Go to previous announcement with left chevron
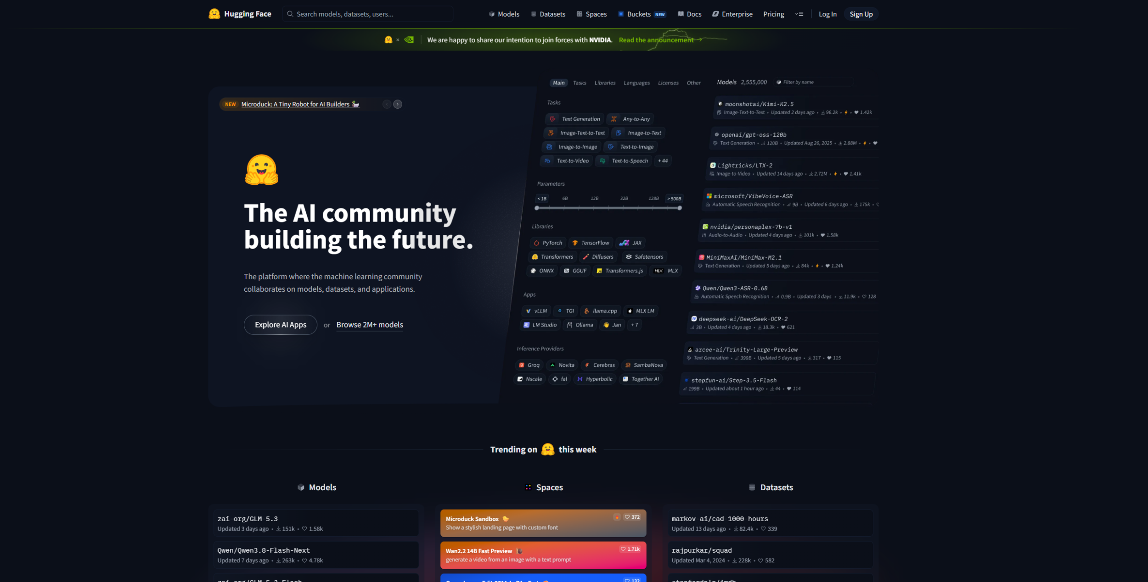 coord(387,105)
